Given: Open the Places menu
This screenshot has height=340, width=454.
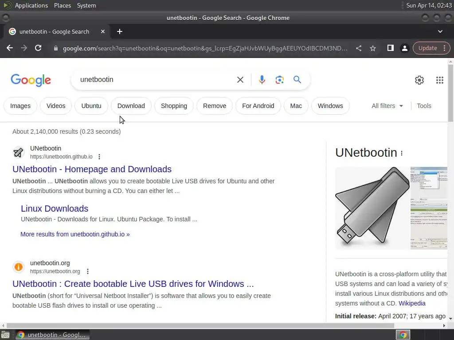Looking at the screenshot, I should 62,5.
